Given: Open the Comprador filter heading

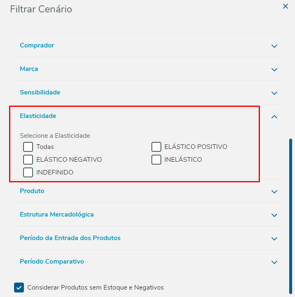Looking at the screenshot, I should tap(37, 45).
